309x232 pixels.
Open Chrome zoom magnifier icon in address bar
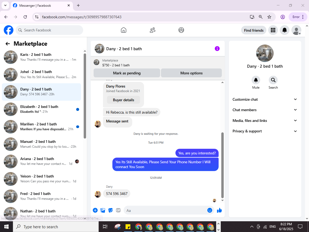tap(260, 17)
